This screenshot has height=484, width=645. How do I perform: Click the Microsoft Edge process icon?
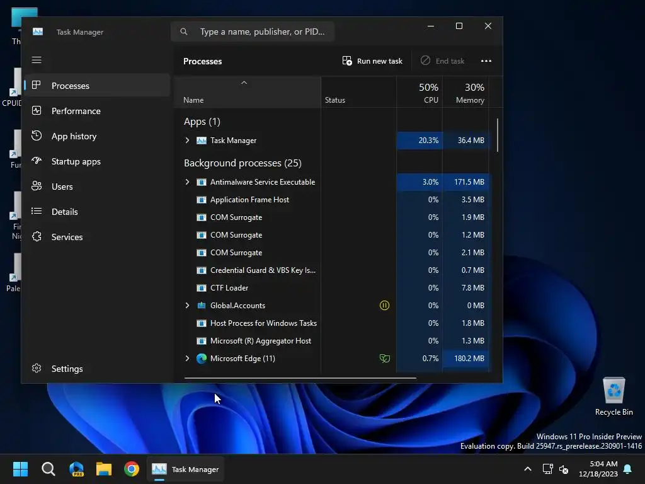[202, 359]
